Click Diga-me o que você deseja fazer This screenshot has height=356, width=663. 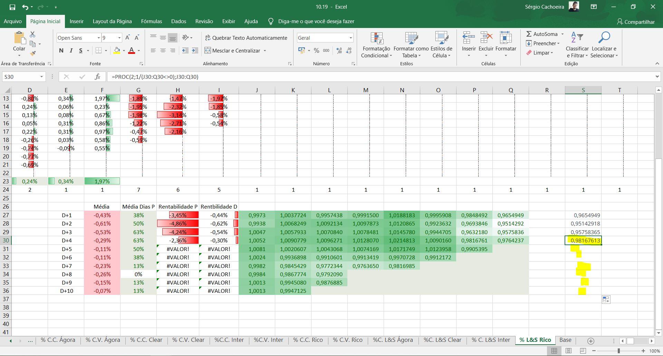316,21
